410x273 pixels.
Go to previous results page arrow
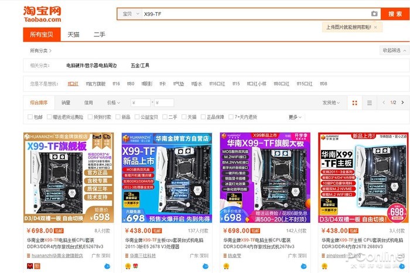tap(384, 103)
